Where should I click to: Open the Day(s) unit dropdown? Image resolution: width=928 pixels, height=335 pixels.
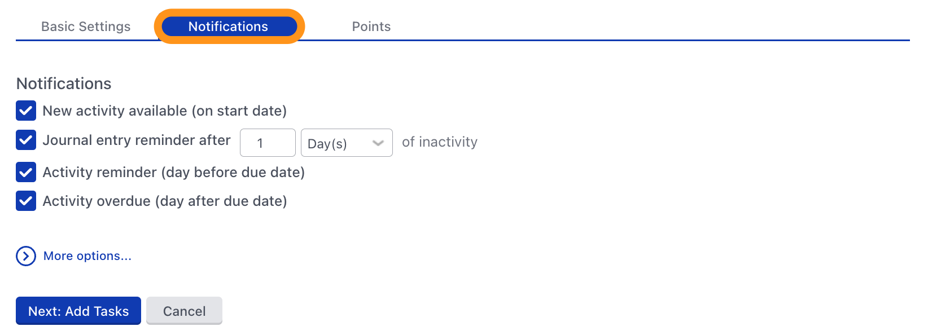point(346,143)
